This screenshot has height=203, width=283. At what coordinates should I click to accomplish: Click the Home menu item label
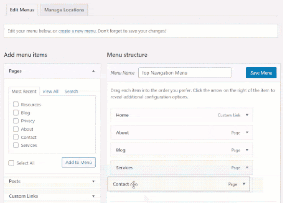click(122, 115)
